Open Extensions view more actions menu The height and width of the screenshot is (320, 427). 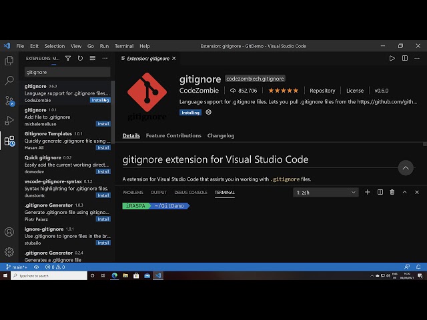point(105,58)
